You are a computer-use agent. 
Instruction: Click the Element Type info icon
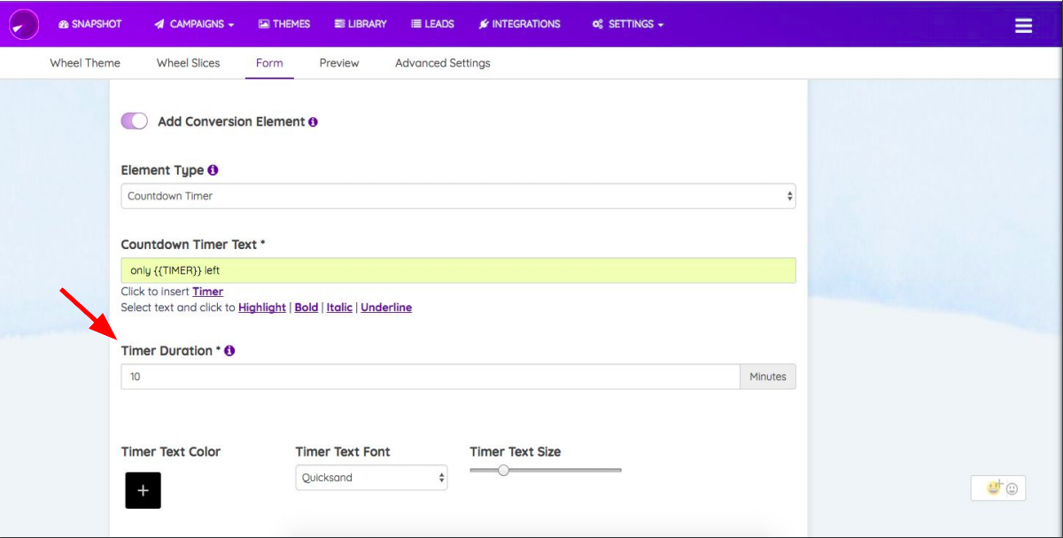coord(213,170)
